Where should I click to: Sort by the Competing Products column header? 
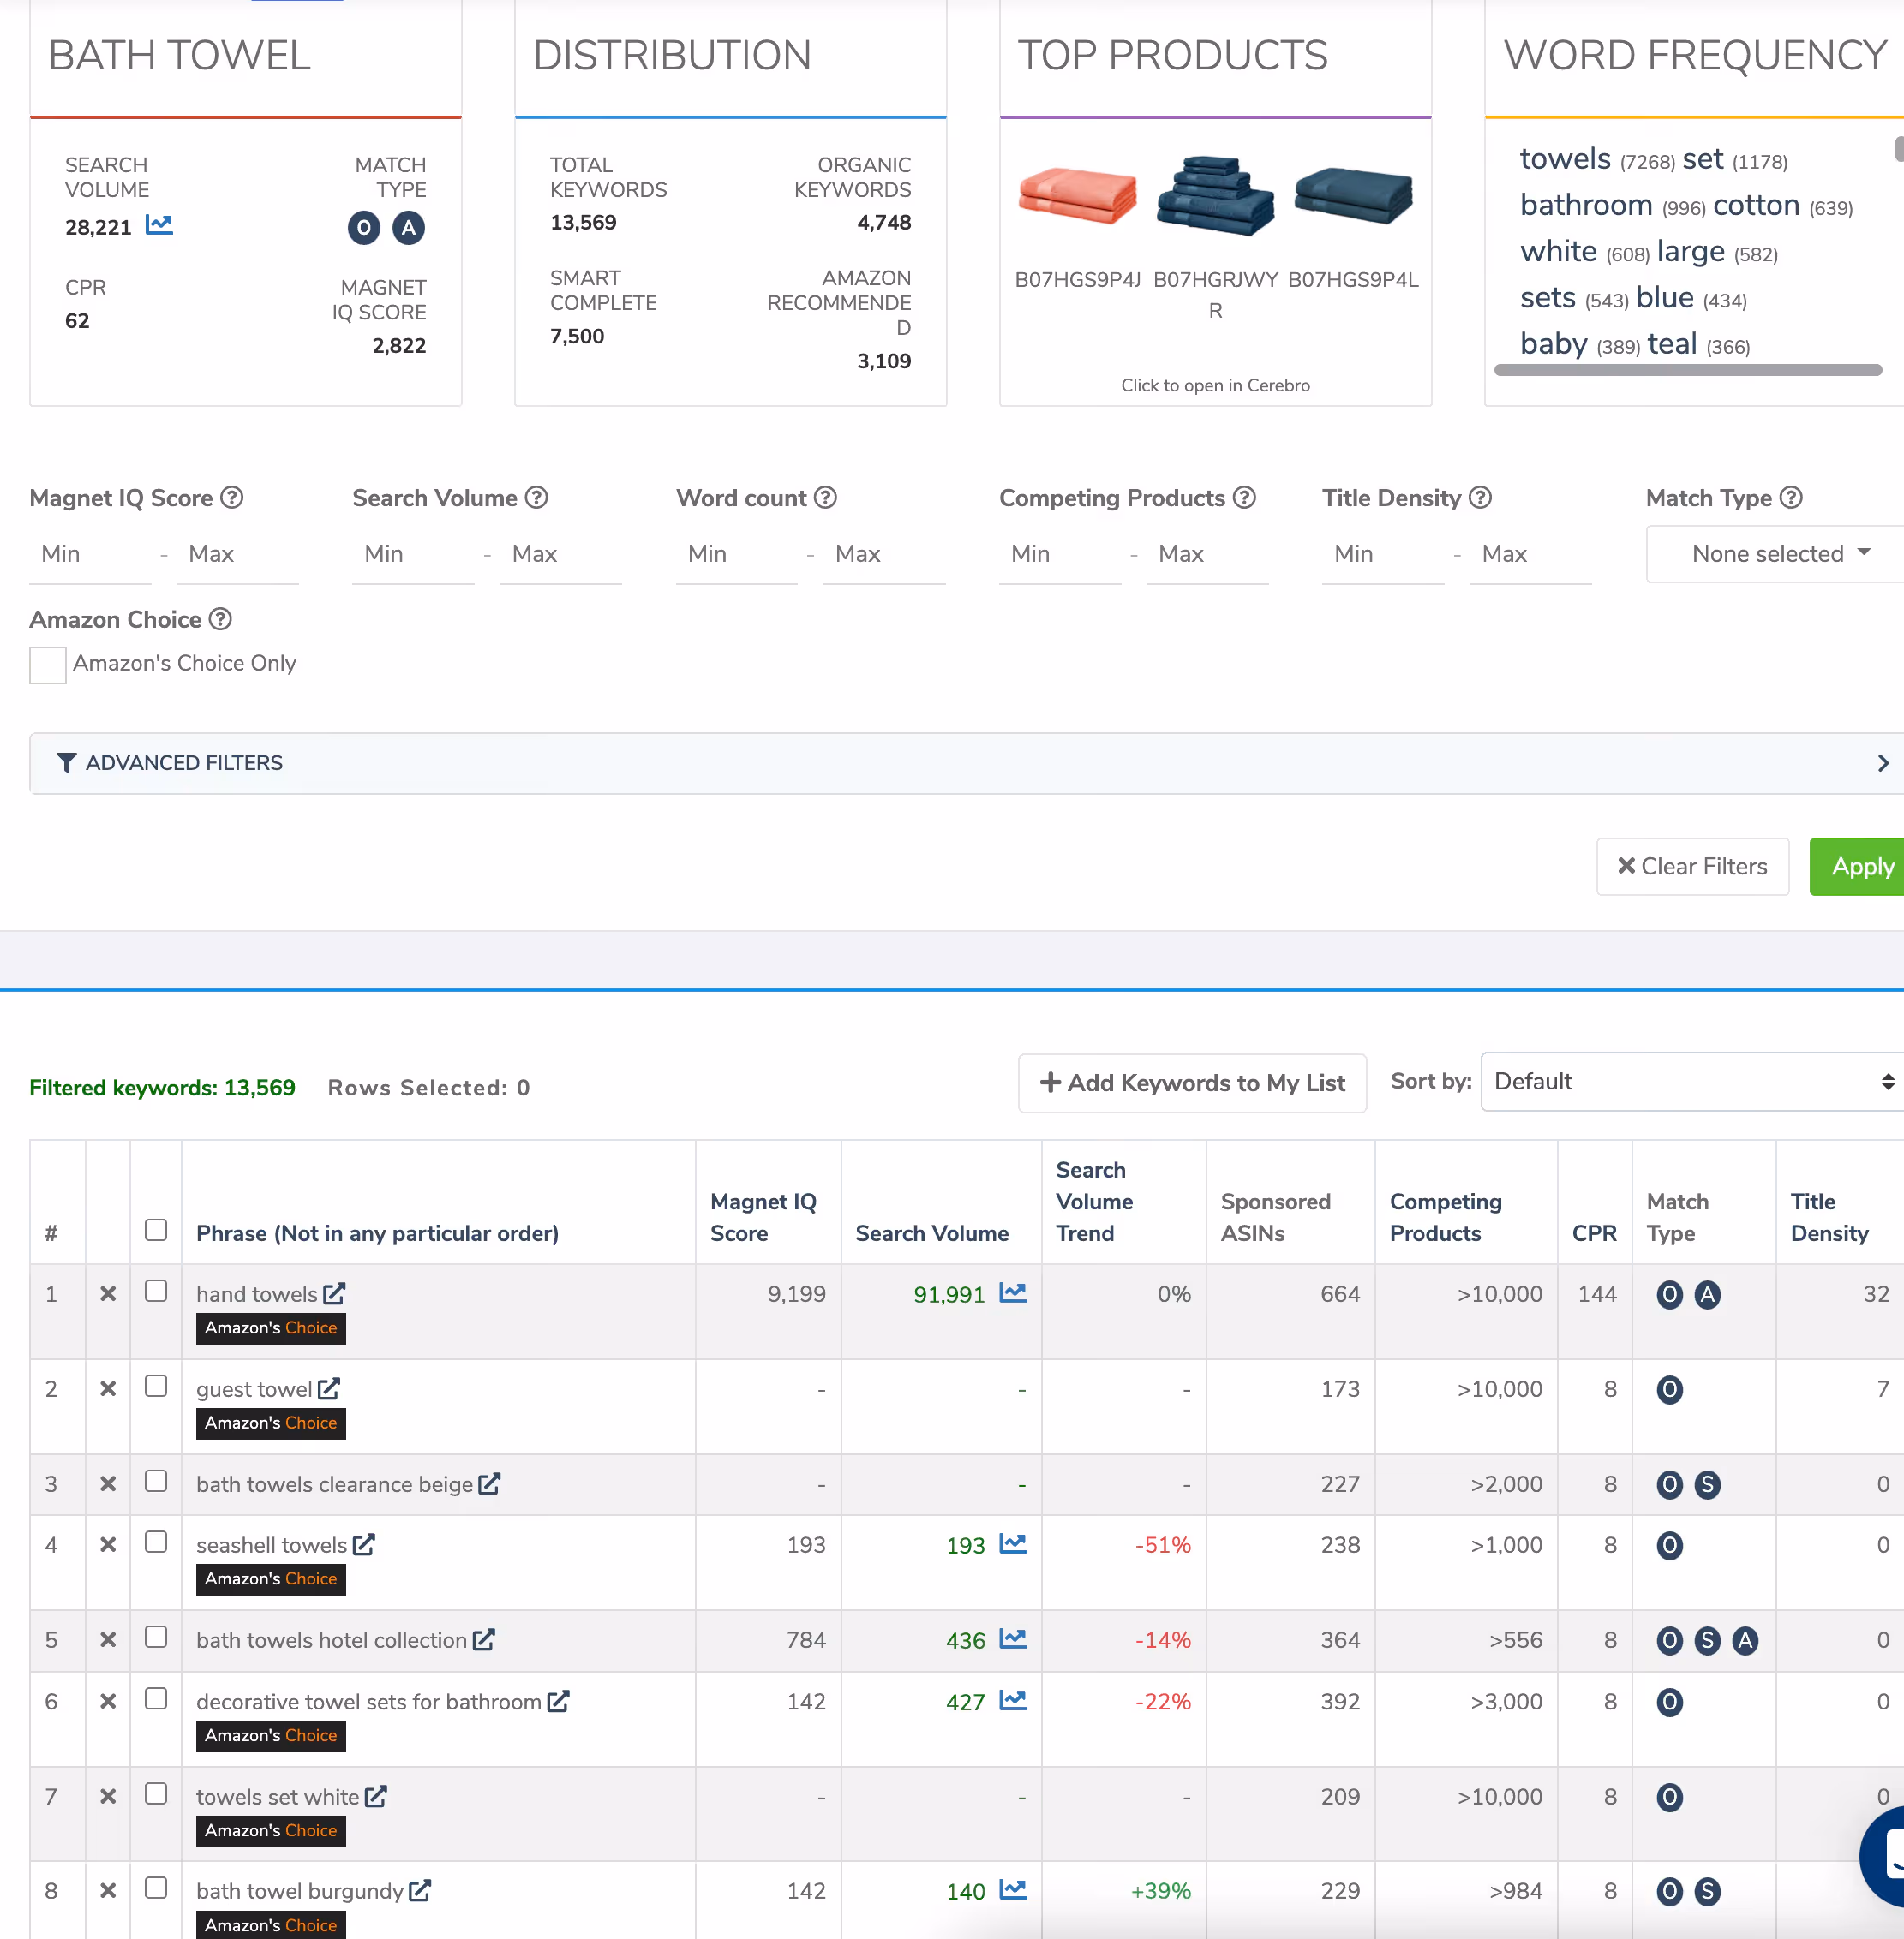tap(1445, 1217)
